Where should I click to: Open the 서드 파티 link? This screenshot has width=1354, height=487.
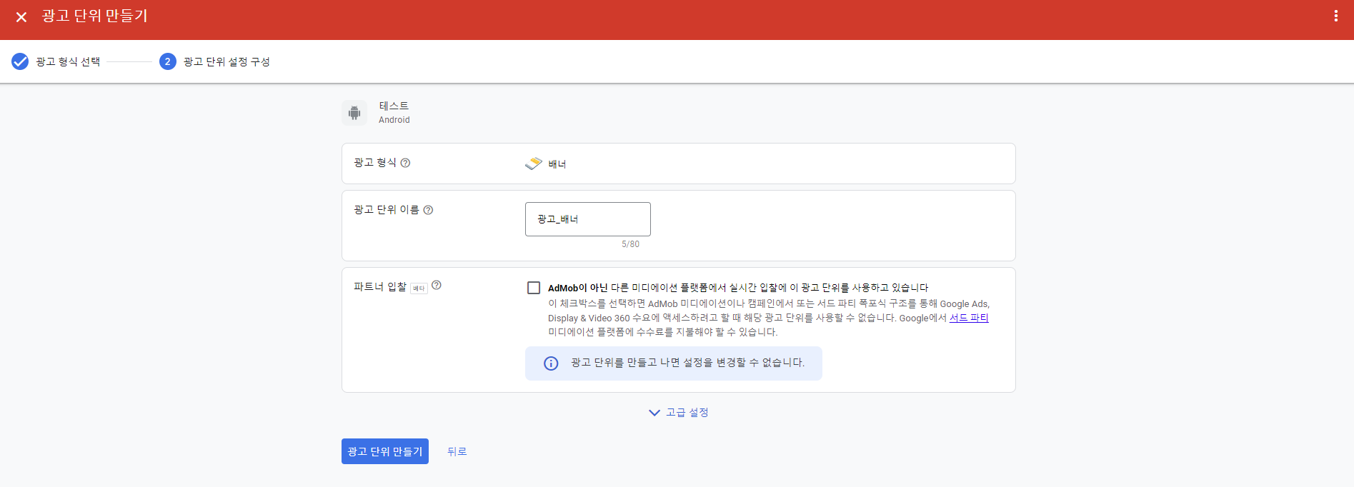coord(969,318)
